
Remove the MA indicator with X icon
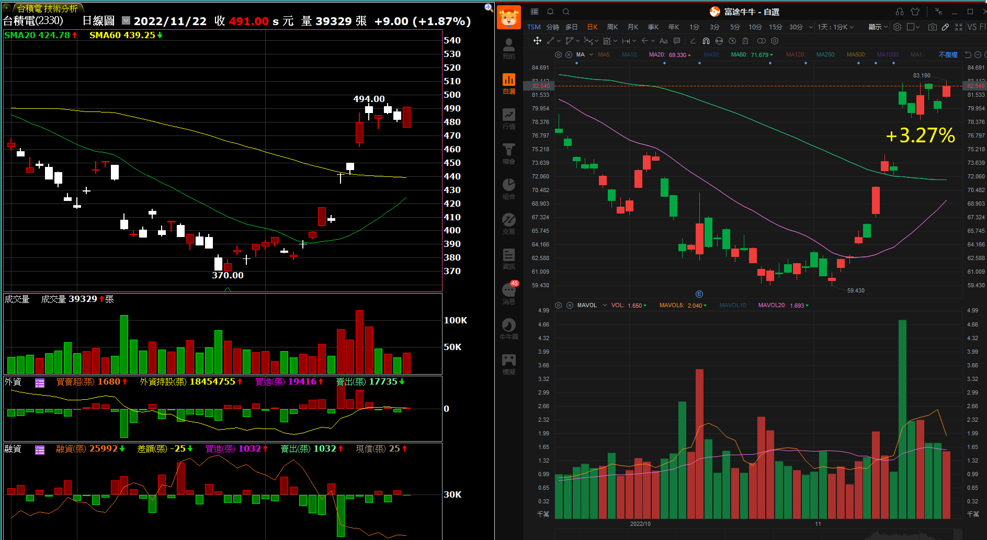click(569, 54)
